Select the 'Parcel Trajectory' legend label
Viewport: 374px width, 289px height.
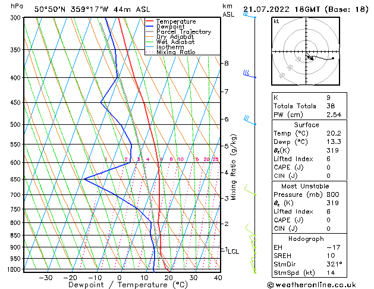coord(184,32)
